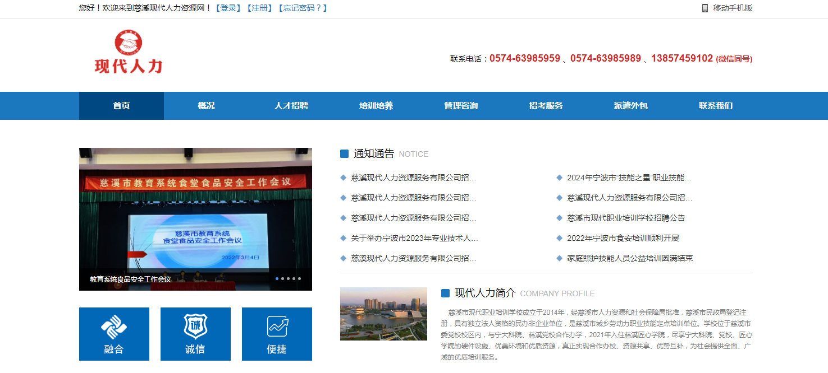This screenshot has width=828, height=373.
Task: Select the last carousel indicator dot
Action: tap(299, 278)
